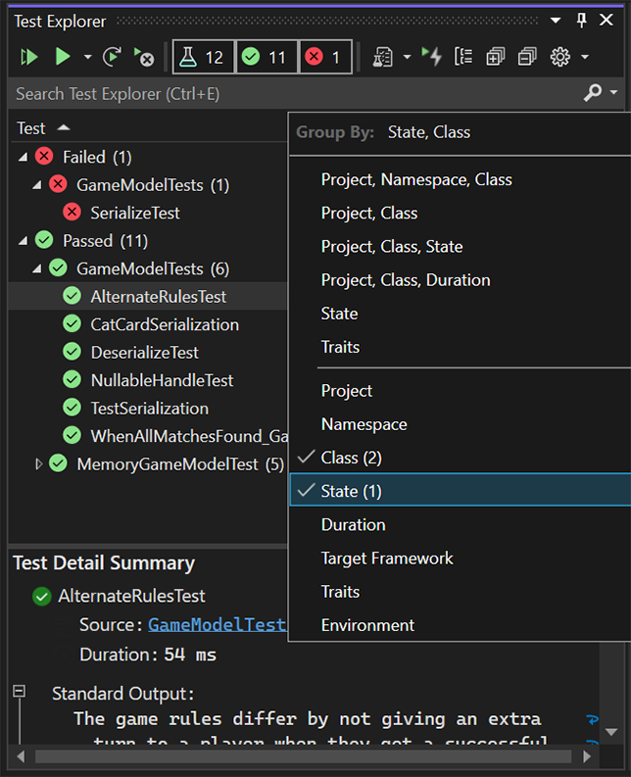Viewport: 631px width, 777px height.
Task: Open the Group By icon button
Action: (x=463, y=57)
